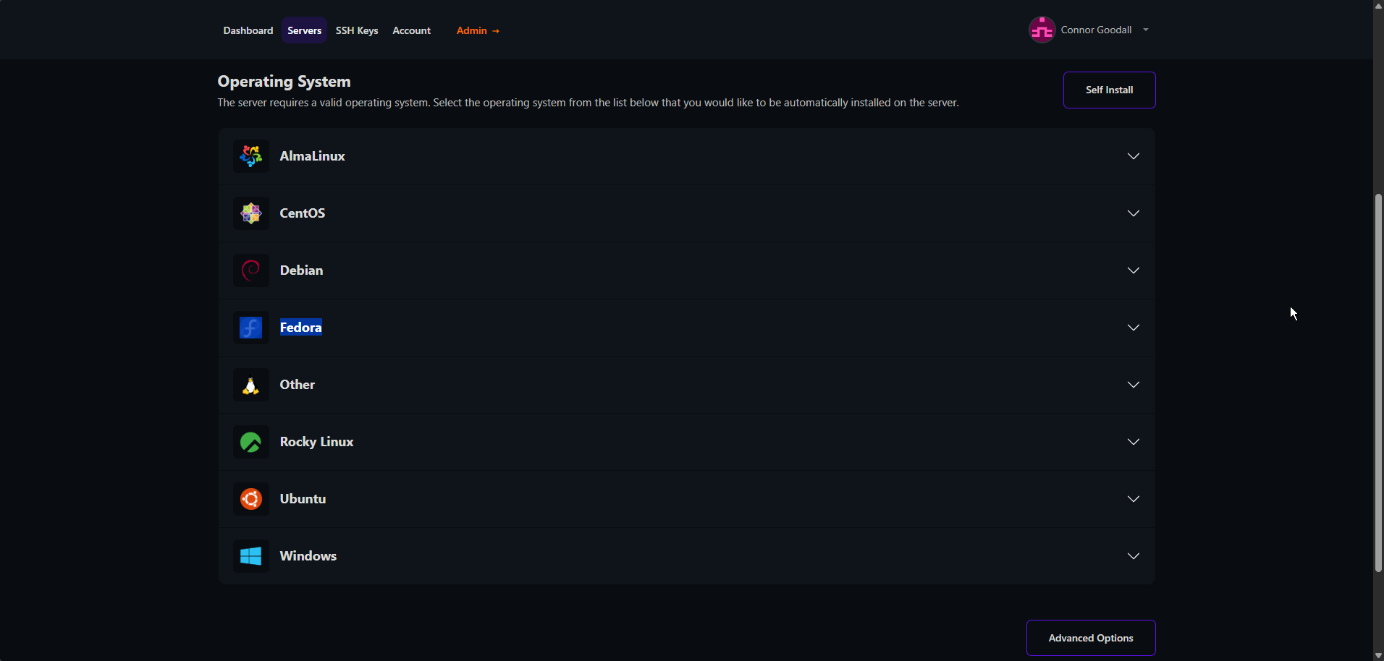
Task: Open the Servers tab
Action: pyautogui.click(x=304, y=30)
